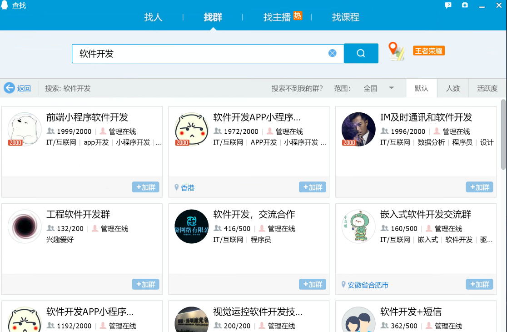Clear the search box text
The image size is (507, 332).
(333, 53)
